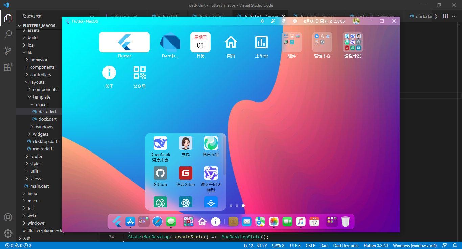Open Messages from the dock
Screen dimensions: 462x249
[171, 221]
